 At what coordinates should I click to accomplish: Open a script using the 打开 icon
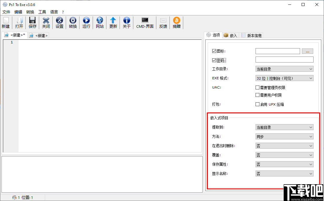[x=19, y=22]
